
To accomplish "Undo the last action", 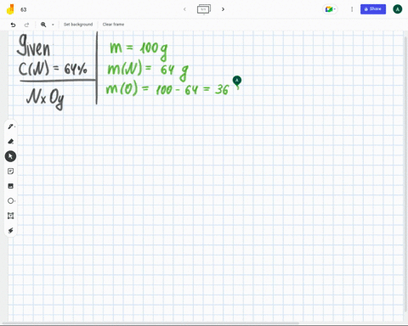I will coord(13,25).
